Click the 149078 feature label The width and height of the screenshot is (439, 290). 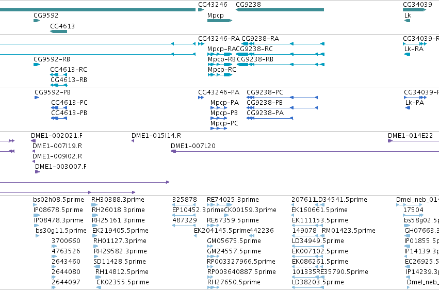tap(304, 231)
